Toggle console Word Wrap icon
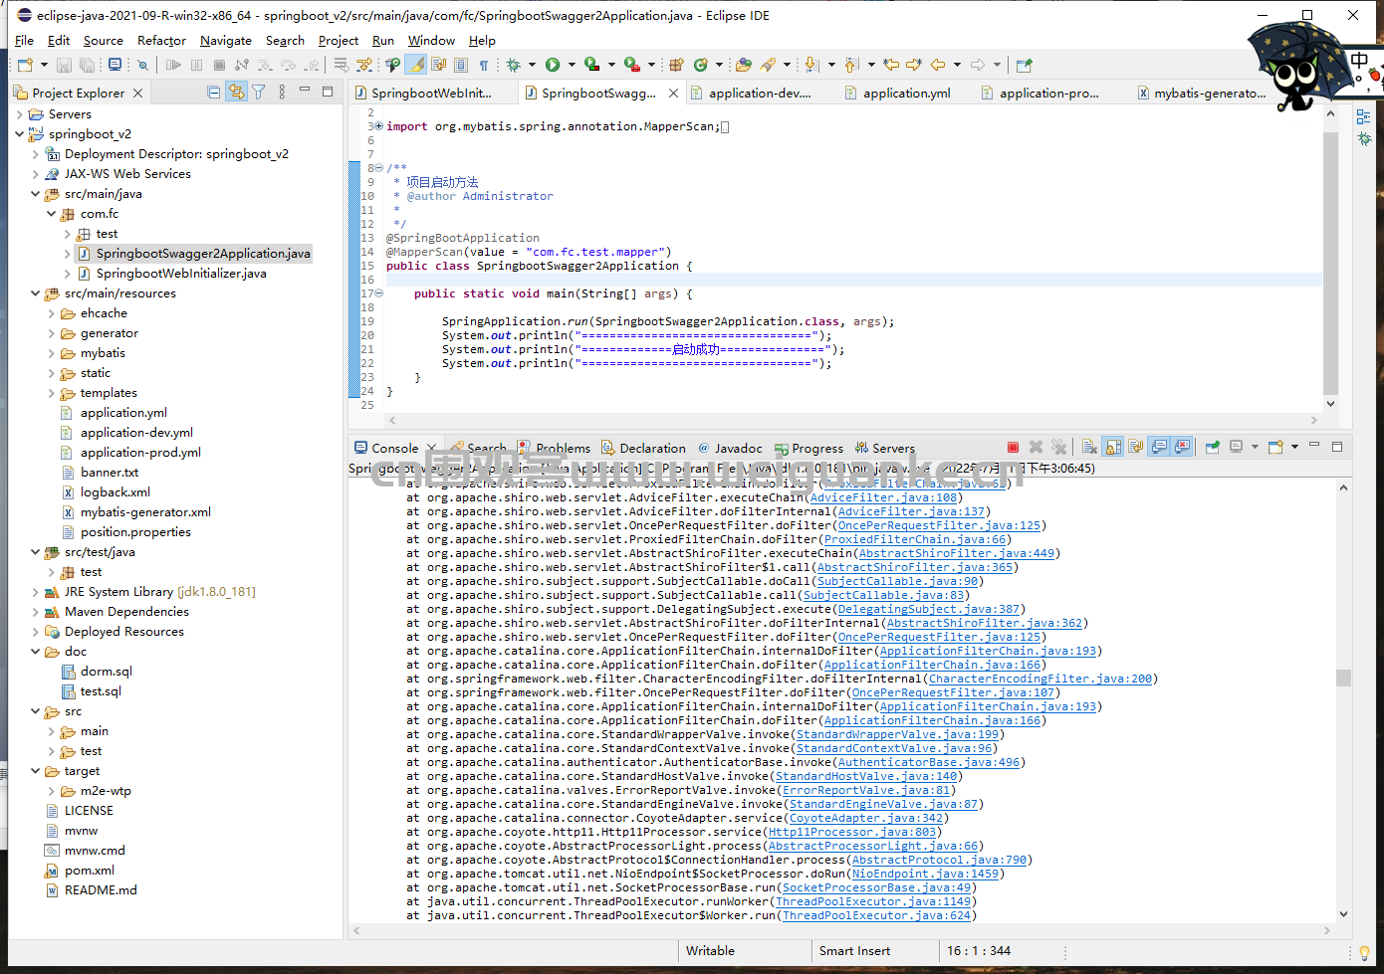The width and height of the screenshot is (1384, 974). point(1136,448)
